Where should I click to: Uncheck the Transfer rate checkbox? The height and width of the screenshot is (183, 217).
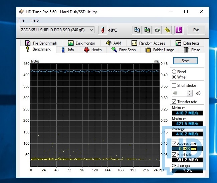point(174,102)
